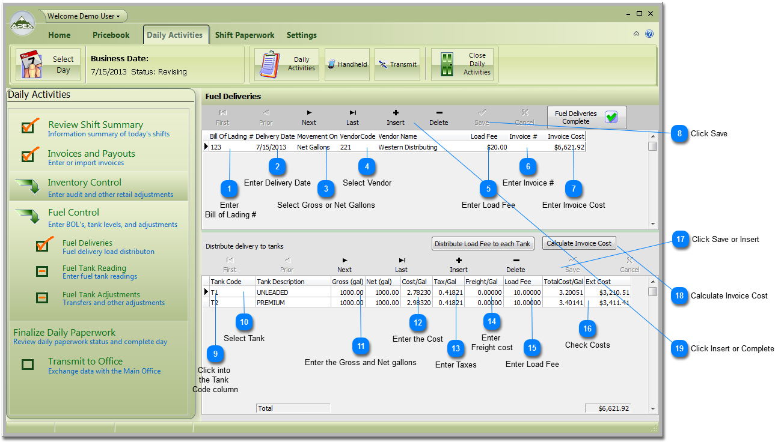Click the Close Daily Activities door icon
The image size is (784, 442).
tap(447, 64)
